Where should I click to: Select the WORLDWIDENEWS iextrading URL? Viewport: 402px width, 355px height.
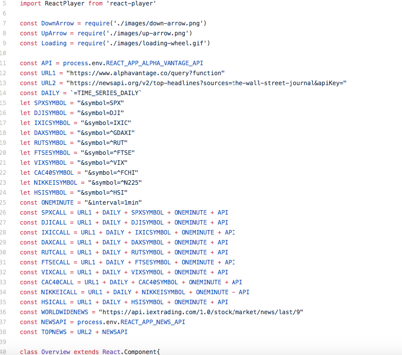pyautogui.click(x=199, y=312)
